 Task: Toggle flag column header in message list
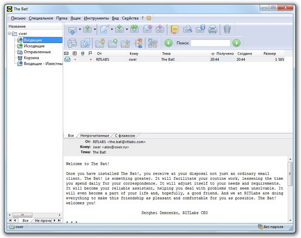coord(90,53)
